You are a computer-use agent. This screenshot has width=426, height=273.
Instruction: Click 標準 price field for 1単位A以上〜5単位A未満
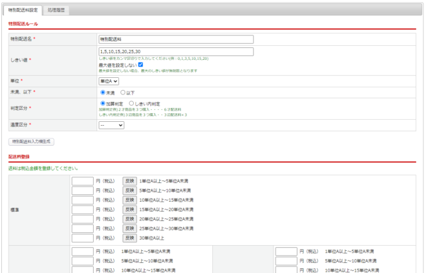click(83, 180)
